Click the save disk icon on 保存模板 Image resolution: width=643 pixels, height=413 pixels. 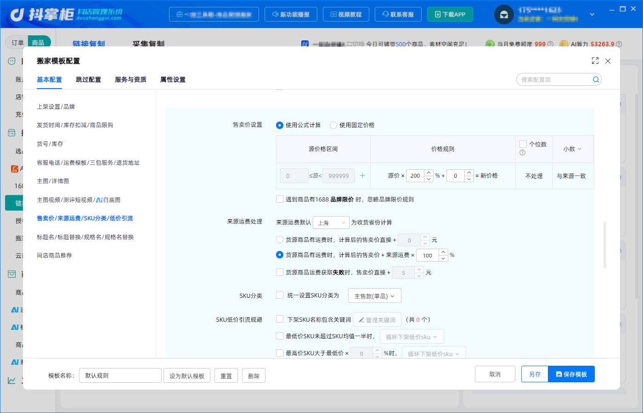tap(559, 374)
